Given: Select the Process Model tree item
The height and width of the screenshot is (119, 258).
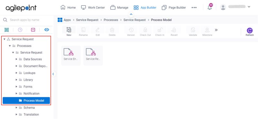Looking at the screenshot, I should pos(26,100).
